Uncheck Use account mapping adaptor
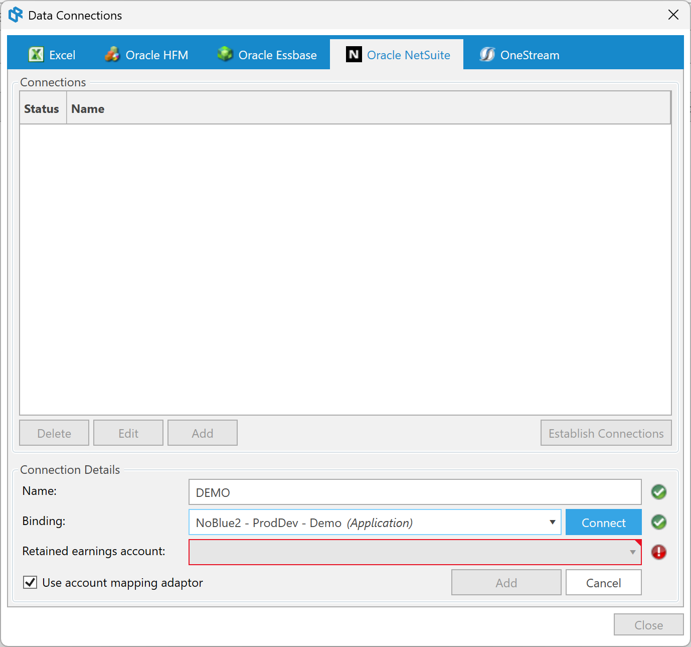The height and width of the screenshot is (647, 691). coord(31,582)
